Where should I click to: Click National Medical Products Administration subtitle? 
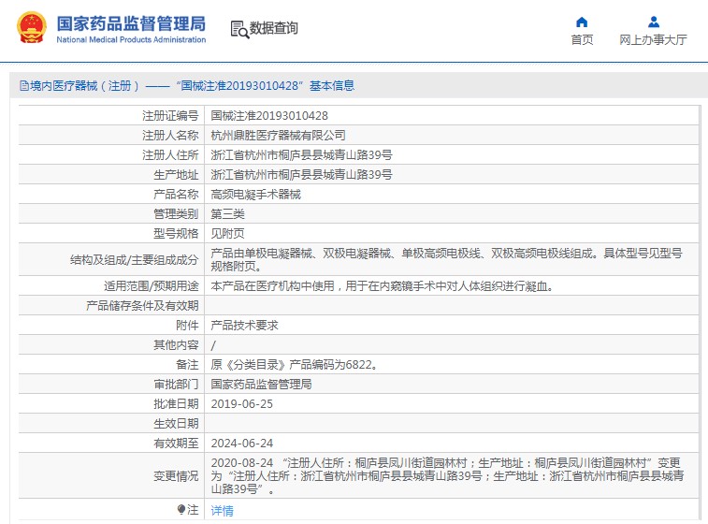pyautogui.click(x=131, y=39)
